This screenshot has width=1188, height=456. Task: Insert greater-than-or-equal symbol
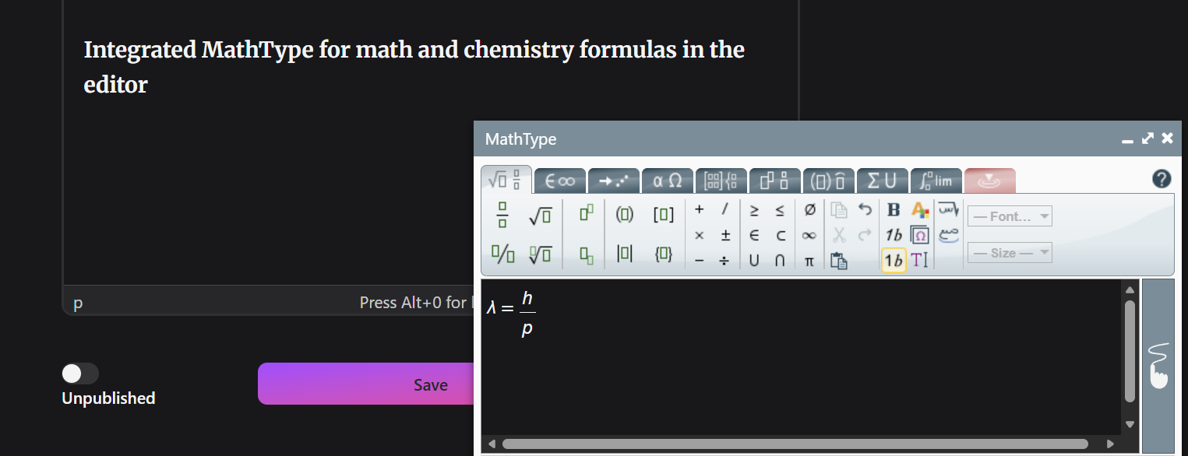(754, 209)
